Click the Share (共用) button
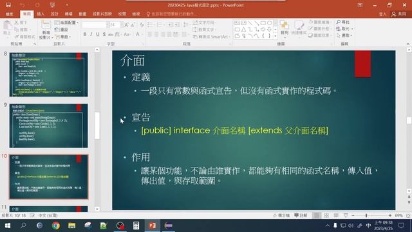412x232 pixels. 399,14
